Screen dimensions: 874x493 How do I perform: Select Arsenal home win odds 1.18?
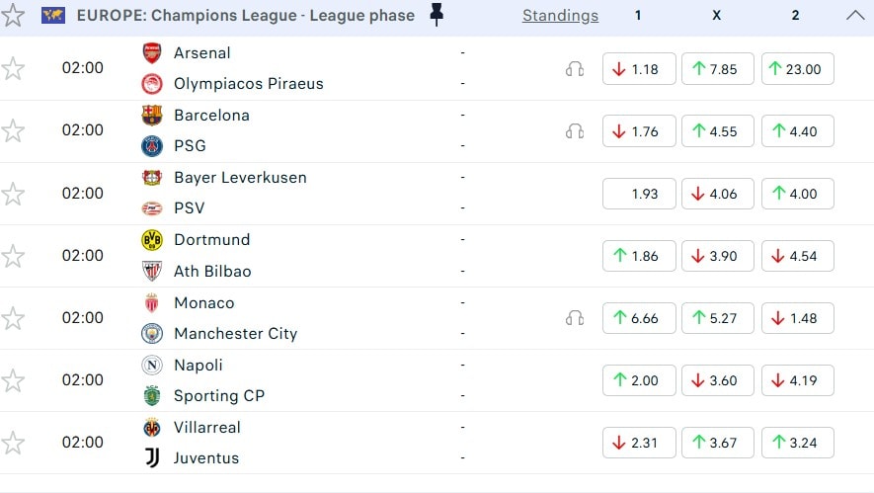tap(639, 69)
